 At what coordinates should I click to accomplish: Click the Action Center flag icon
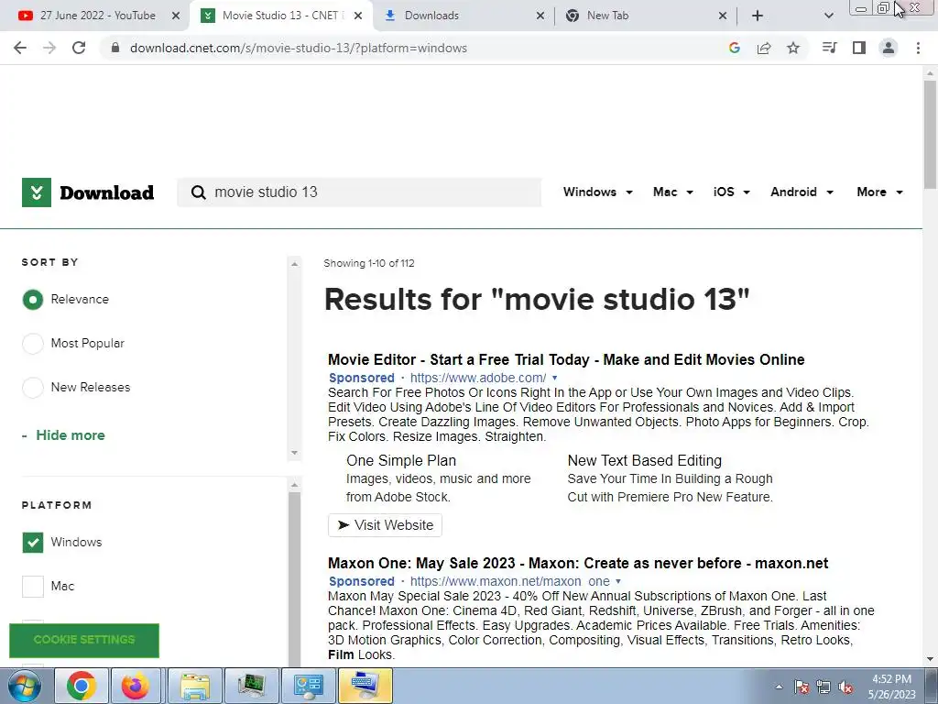802,687
